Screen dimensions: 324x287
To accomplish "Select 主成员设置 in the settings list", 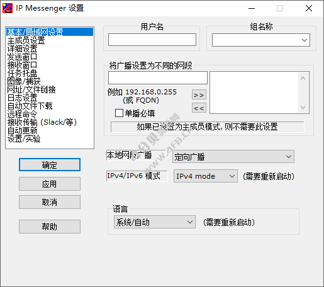I will tap(26, 40).
